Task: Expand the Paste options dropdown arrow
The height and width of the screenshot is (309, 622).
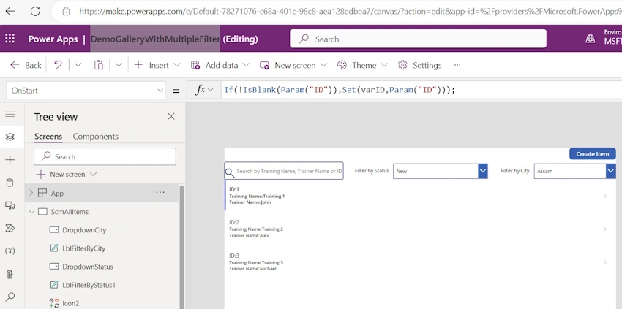Action: pos(119,65)
